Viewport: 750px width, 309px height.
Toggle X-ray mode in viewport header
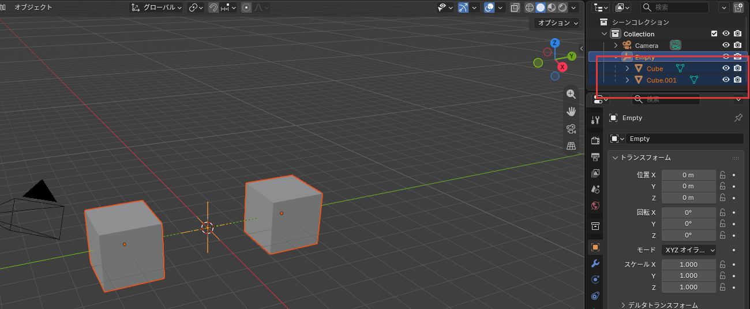coord(515,8)
